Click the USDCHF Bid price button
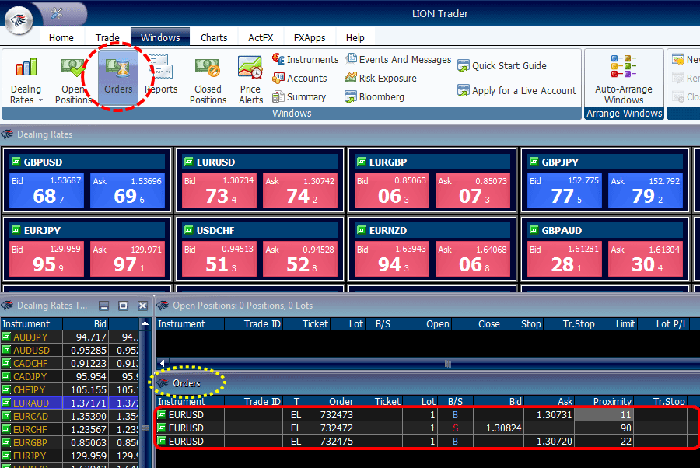Viewport: 700px width, 468px height. (219, 259)
